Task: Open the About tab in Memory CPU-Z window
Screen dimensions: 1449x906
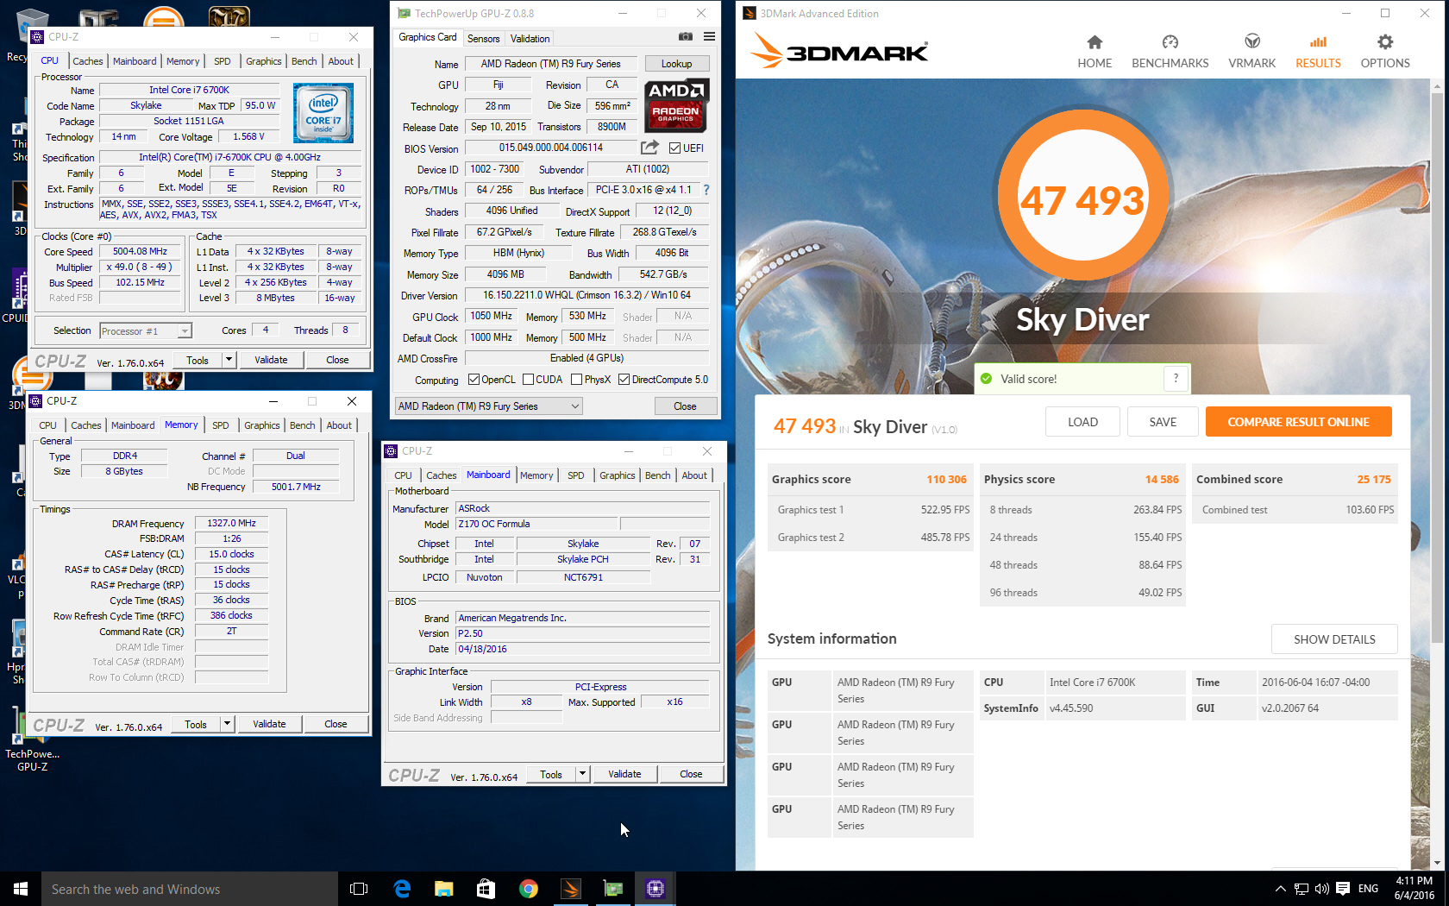Action: [x=339, y=425]
